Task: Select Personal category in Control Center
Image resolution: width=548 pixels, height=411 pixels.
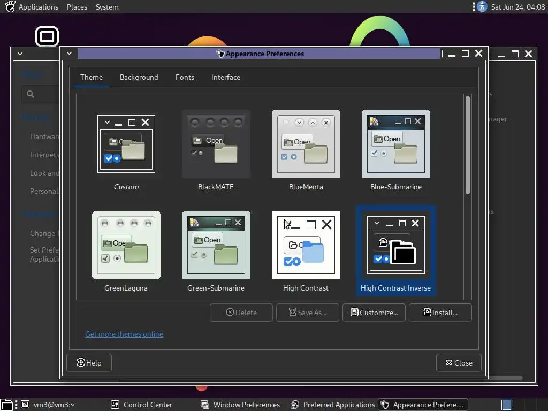Action: [45, 191]
